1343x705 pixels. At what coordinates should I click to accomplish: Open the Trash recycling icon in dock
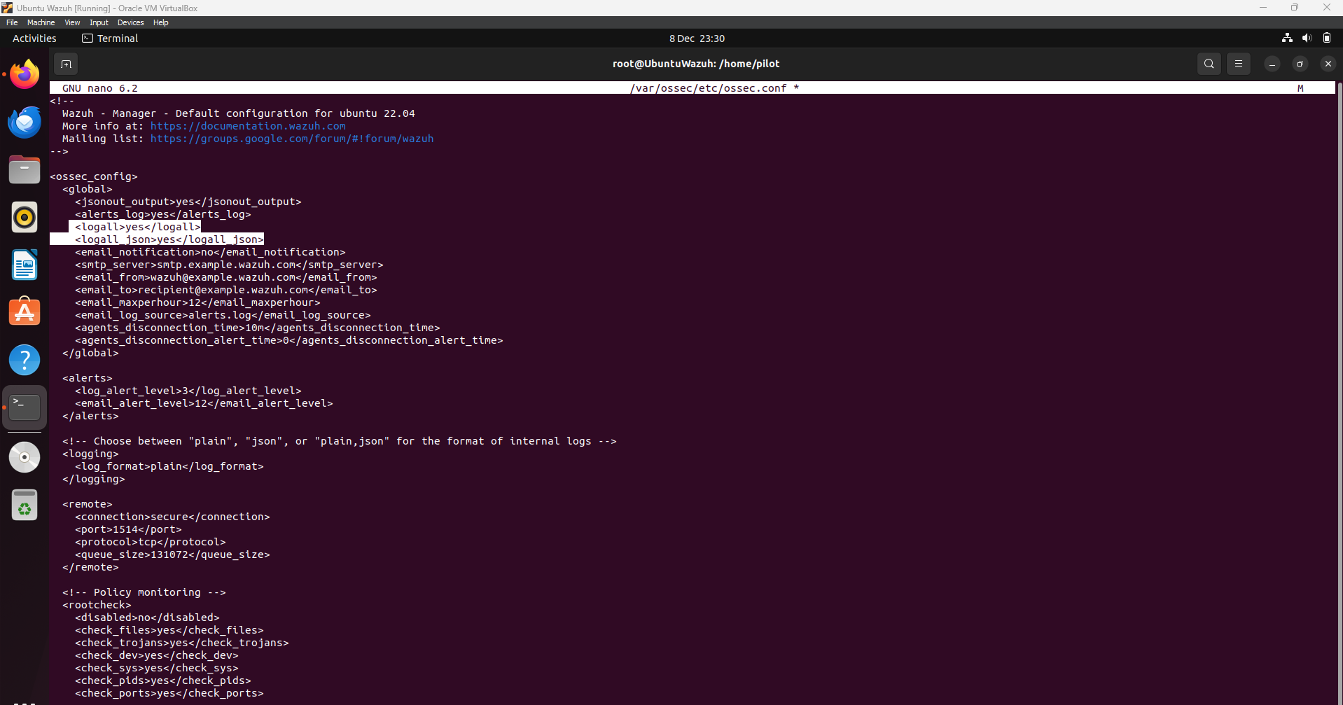pos(25,505)
